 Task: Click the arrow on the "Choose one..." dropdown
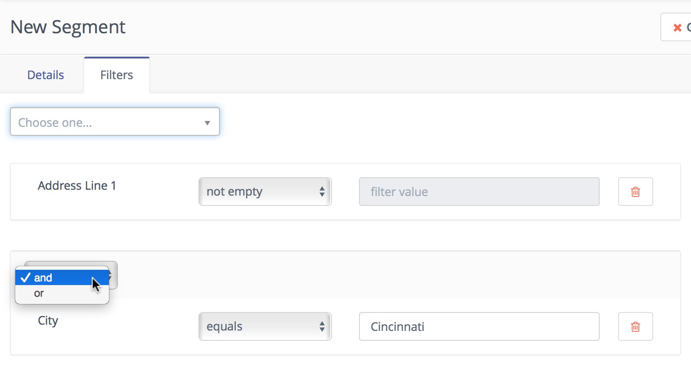pos(207,123)
